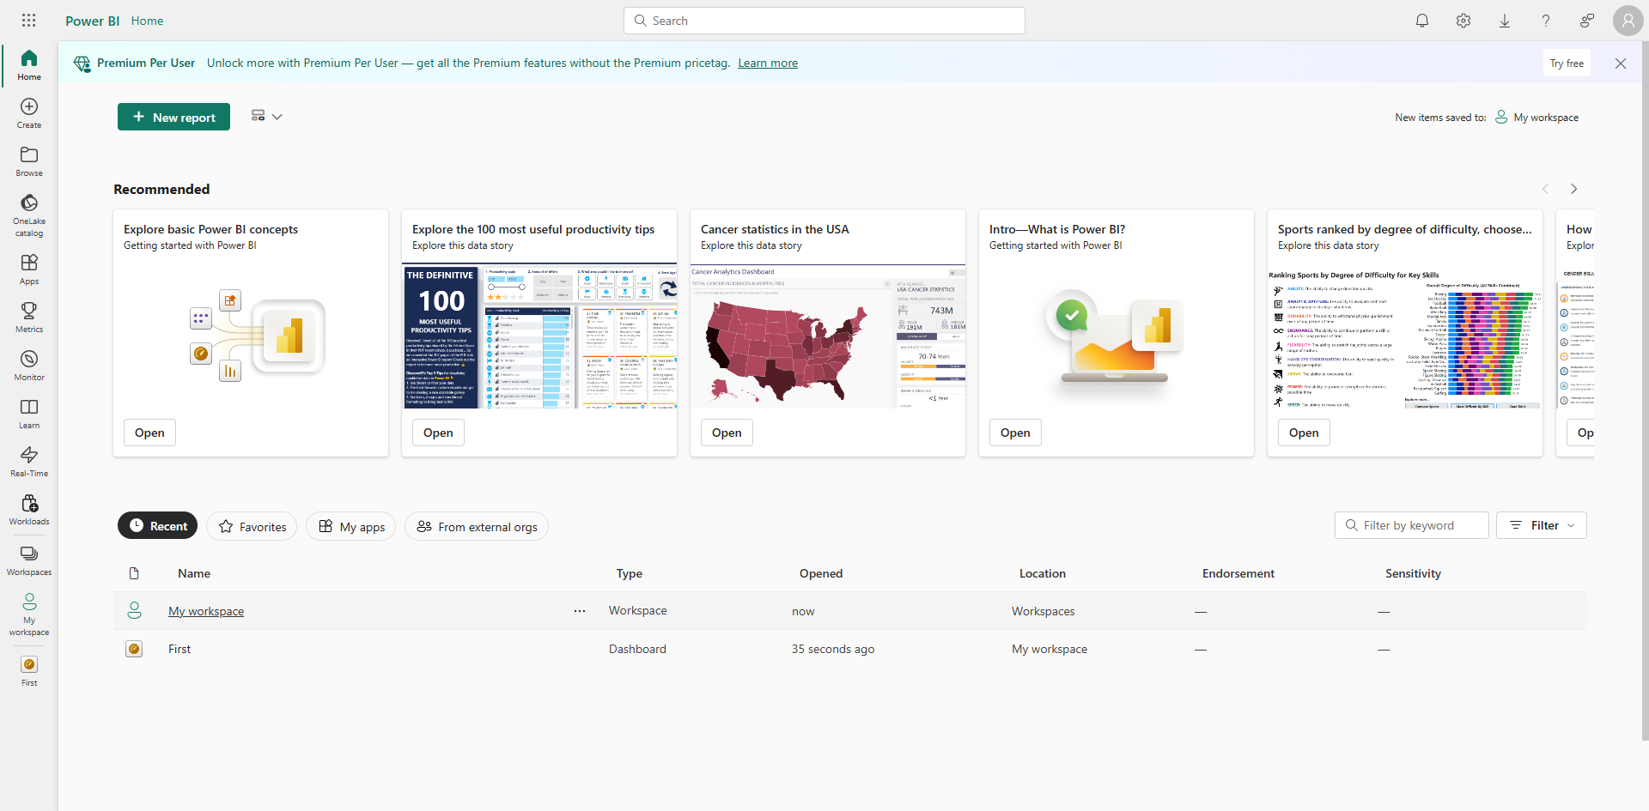
Task: Switch to the Favorites tab
Action: (253, 526)
